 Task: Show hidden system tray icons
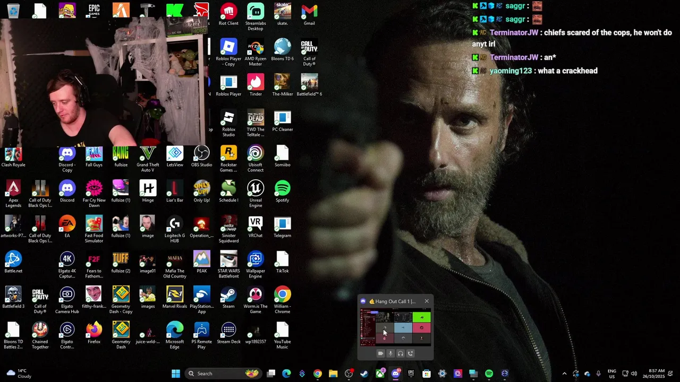coord(564,374)
